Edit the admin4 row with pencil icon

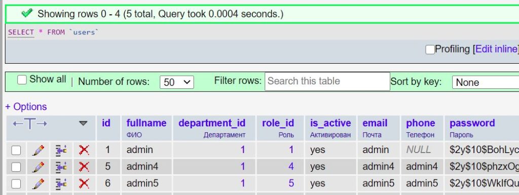tap(38, 167)
